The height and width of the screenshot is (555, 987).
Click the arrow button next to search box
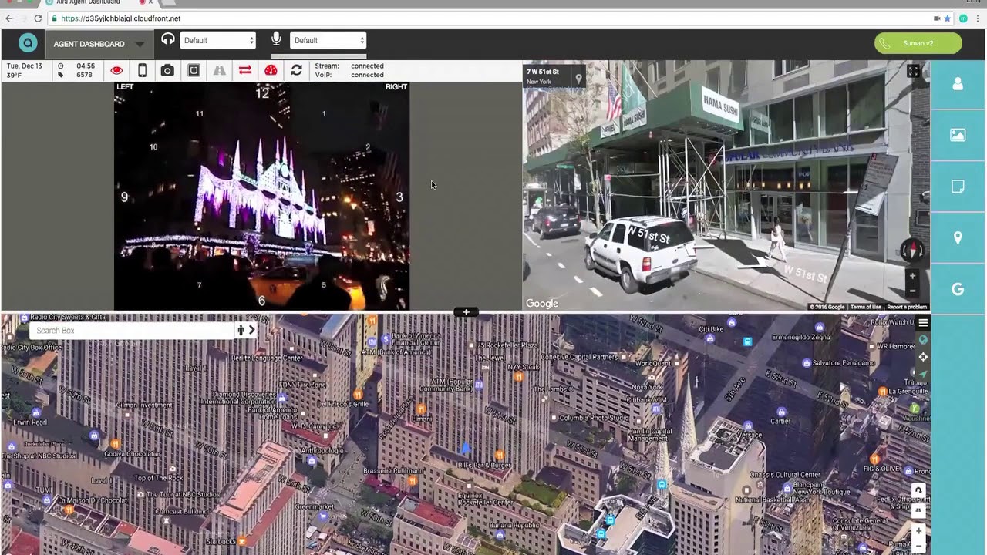point(251,330)
